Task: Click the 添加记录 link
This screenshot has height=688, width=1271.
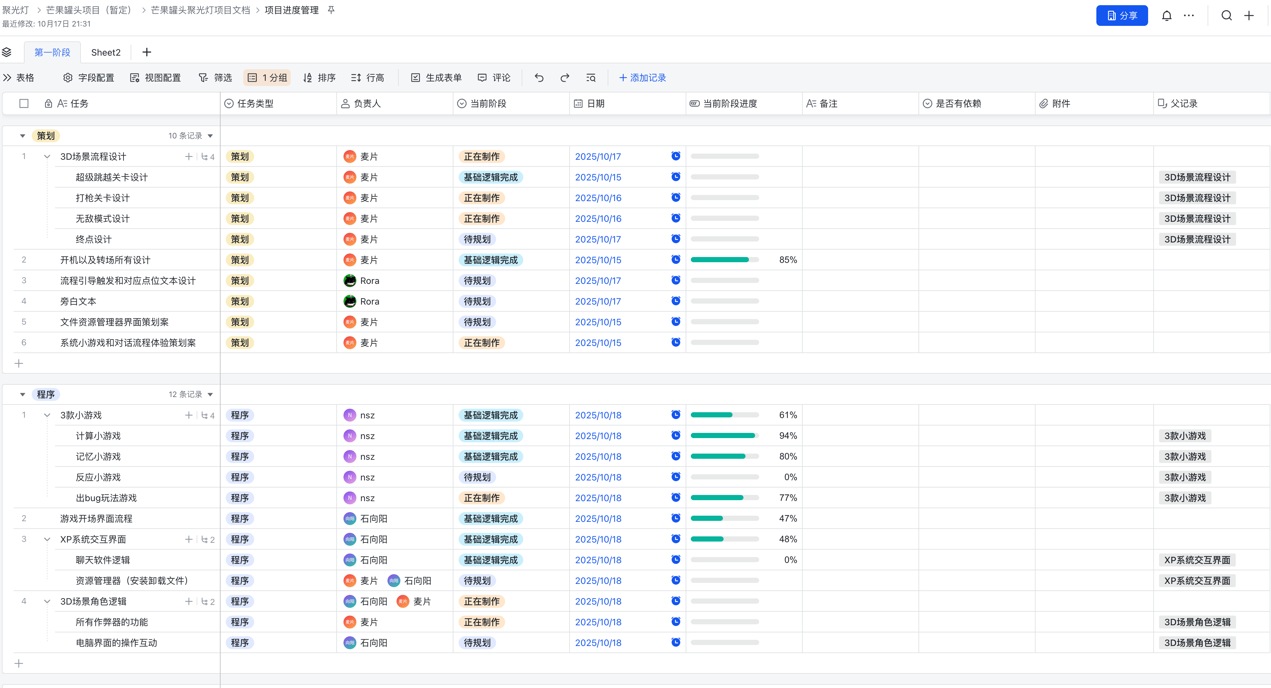Action: tap(642, 77)
